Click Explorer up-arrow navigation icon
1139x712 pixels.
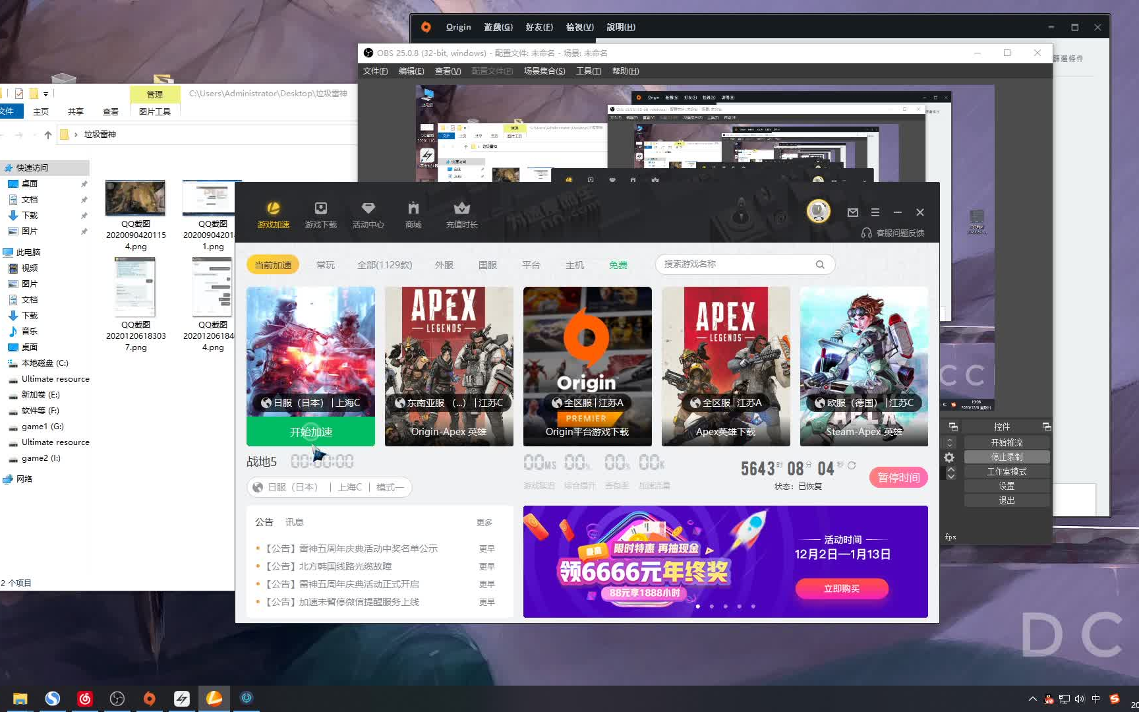click(x=47, y=134)
